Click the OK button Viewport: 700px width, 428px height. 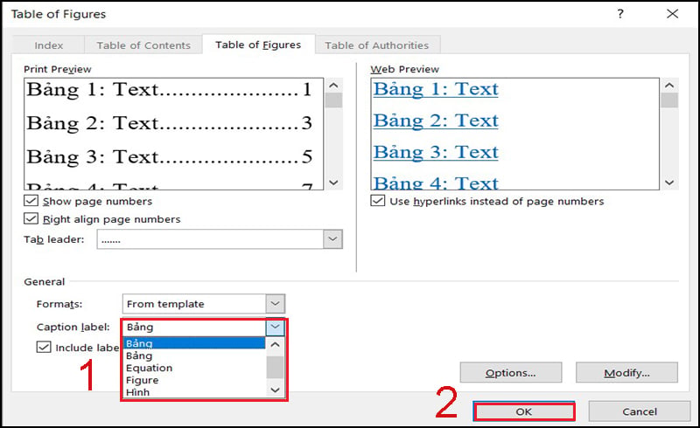(523, 411)
